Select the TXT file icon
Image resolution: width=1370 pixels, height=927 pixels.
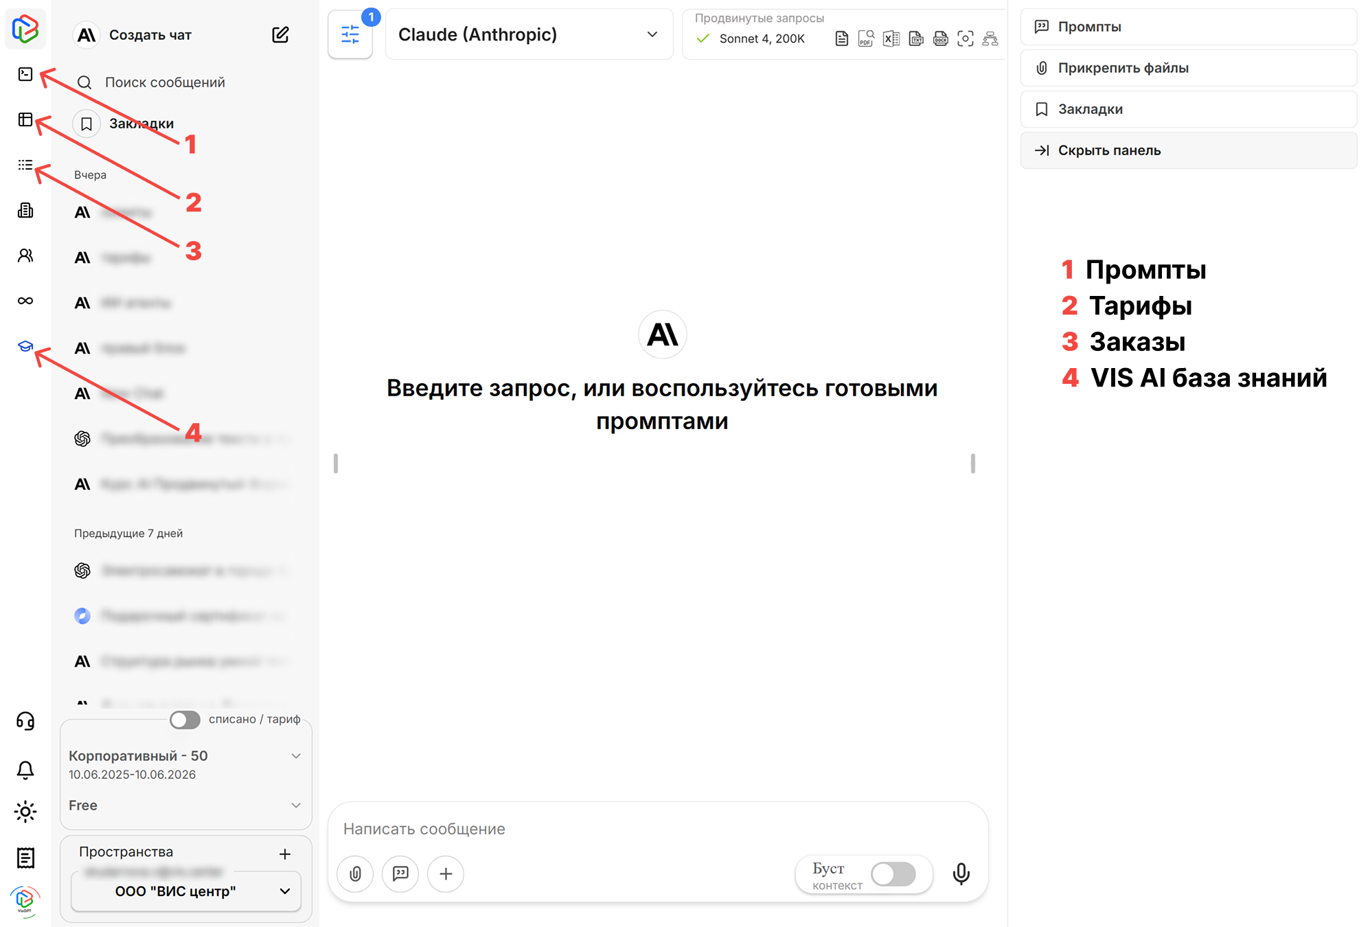[x=916, y=38]
